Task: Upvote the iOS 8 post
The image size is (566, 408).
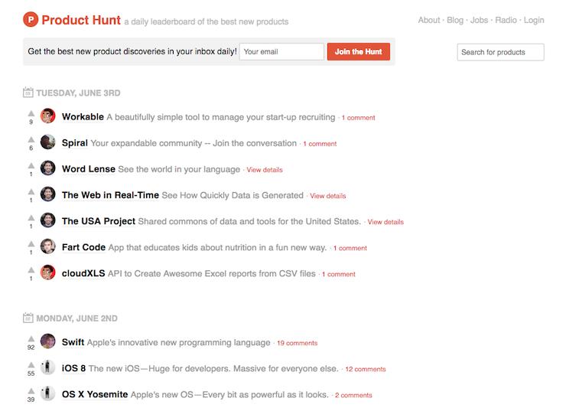Action: point(31,364)
